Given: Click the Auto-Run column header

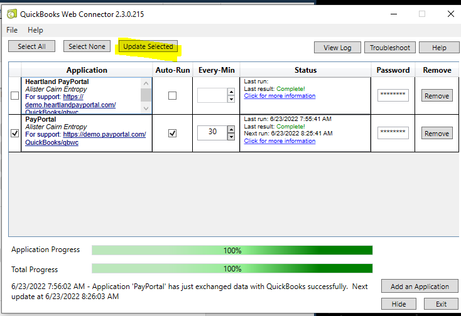Looking at the screenshot, I should click(173, 70).
